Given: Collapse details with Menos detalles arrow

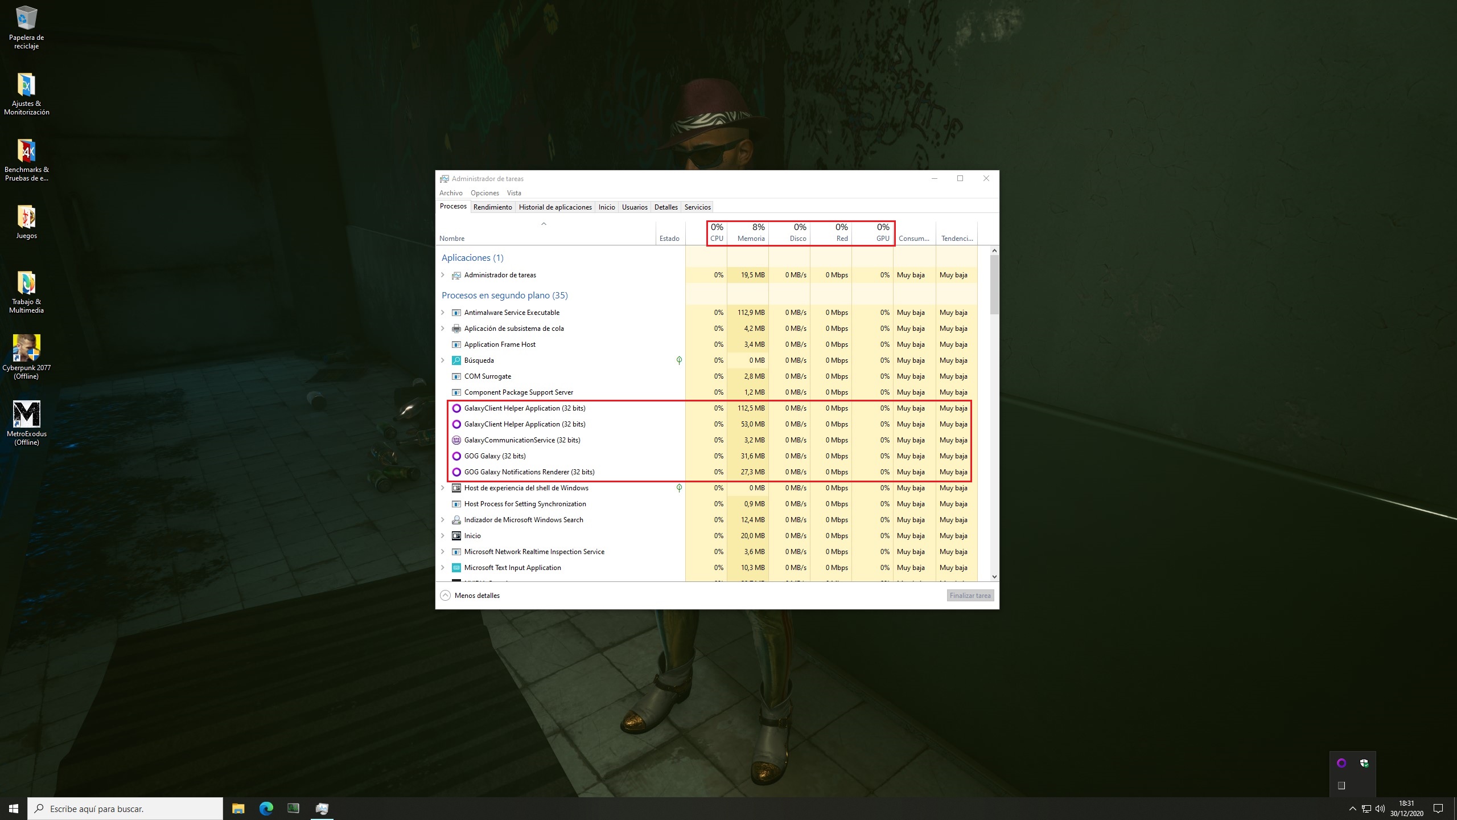Looking at the screenshot, I should [x=445, y=596].
